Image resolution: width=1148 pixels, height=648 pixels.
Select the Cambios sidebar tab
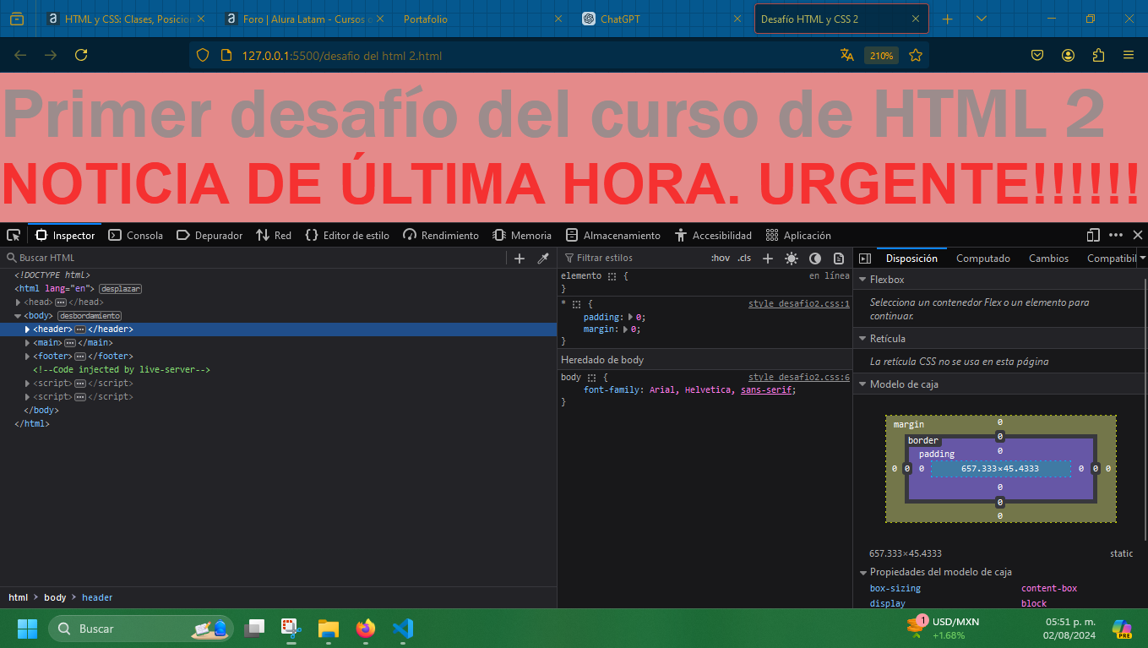click(1048, 259)
